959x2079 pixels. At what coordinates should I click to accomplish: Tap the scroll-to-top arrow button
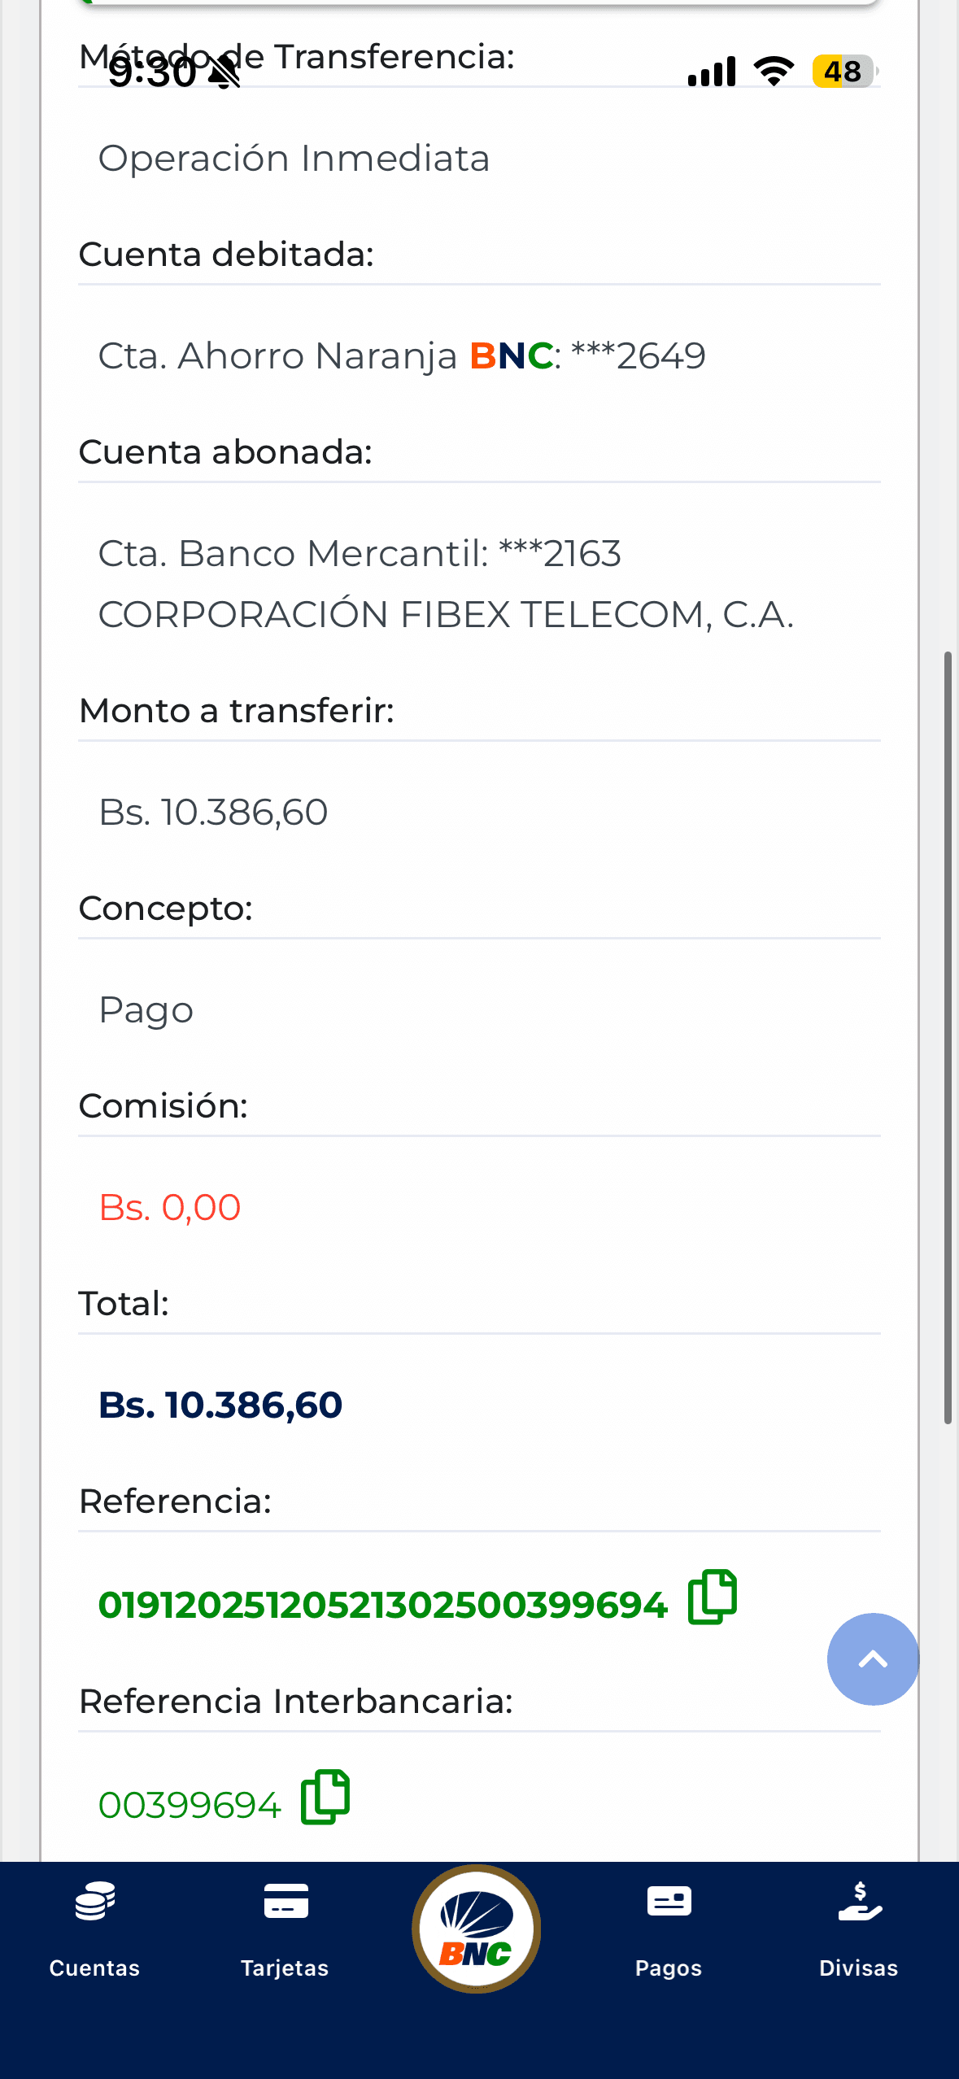coord(873,1658)
